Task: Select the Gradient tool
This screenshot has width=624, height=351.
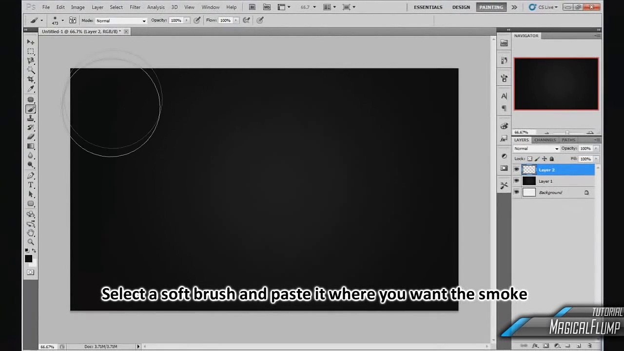Action: pyautogui.click(x=31, y=146)
